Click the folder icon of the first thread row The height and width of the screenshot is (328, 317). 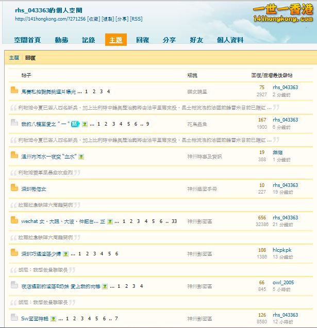pos(14,90)
